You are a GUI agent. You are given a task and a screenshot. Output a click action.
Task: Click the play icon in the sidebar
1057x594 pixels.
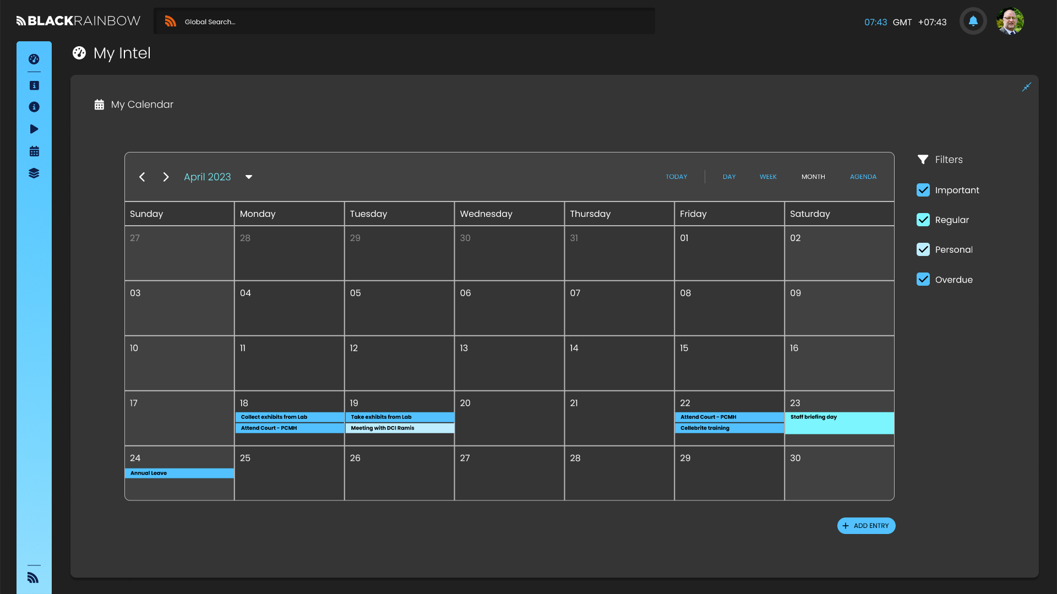pos(34,129)
